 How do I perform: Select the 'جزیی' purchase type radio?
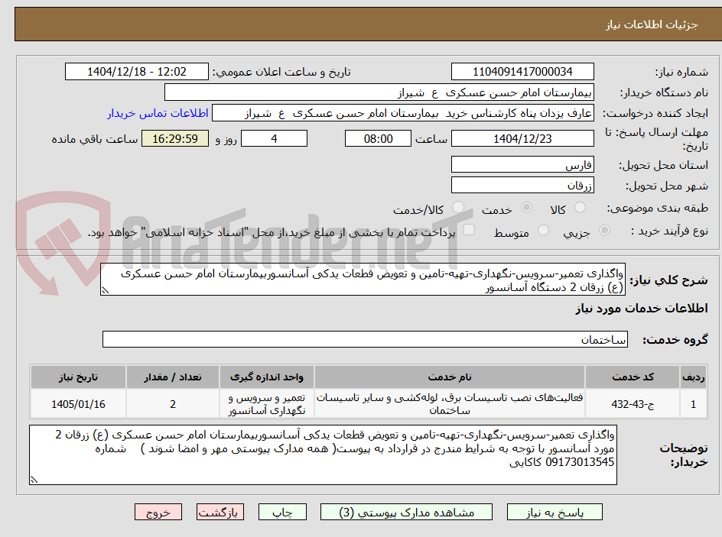(x=604, y=230)
